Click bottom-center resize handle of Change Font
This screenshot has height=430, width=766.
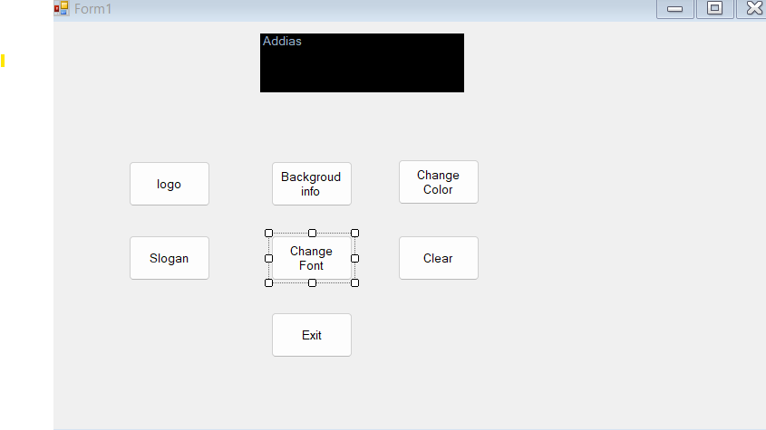click(x=312, y=283)
